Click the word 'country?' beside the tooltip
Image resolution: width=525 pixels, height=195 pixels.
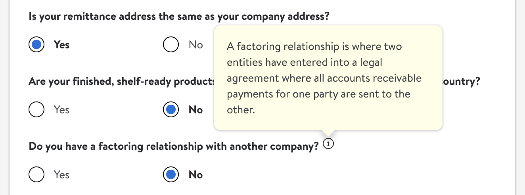462,82
